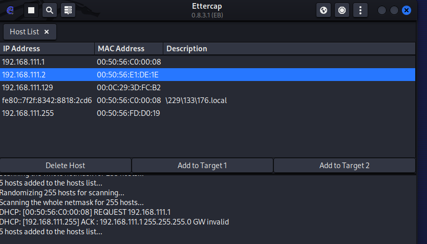This screenshot has width=427, height=244.
Task: Open the MITM menu globe icon
Action: (x=324, y=10)
